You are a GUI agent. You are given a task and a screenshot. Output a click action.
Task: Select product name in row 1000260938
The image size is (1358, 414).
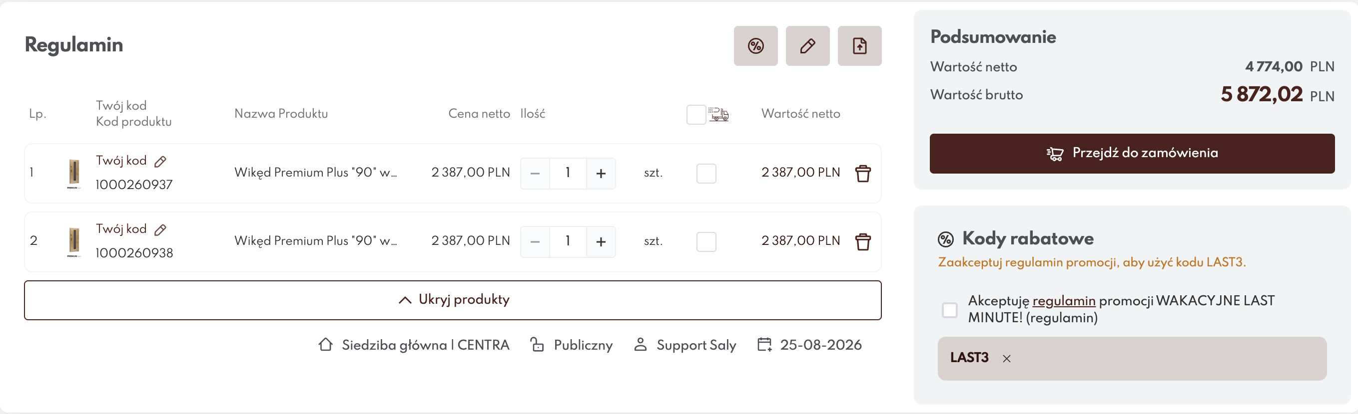(316, 241)
